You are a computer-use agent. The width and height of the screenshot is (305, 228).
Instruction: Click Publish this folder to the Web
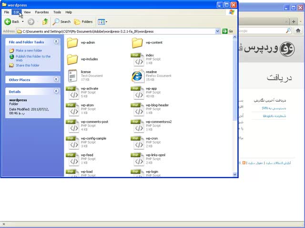click(x=33, y=58)
